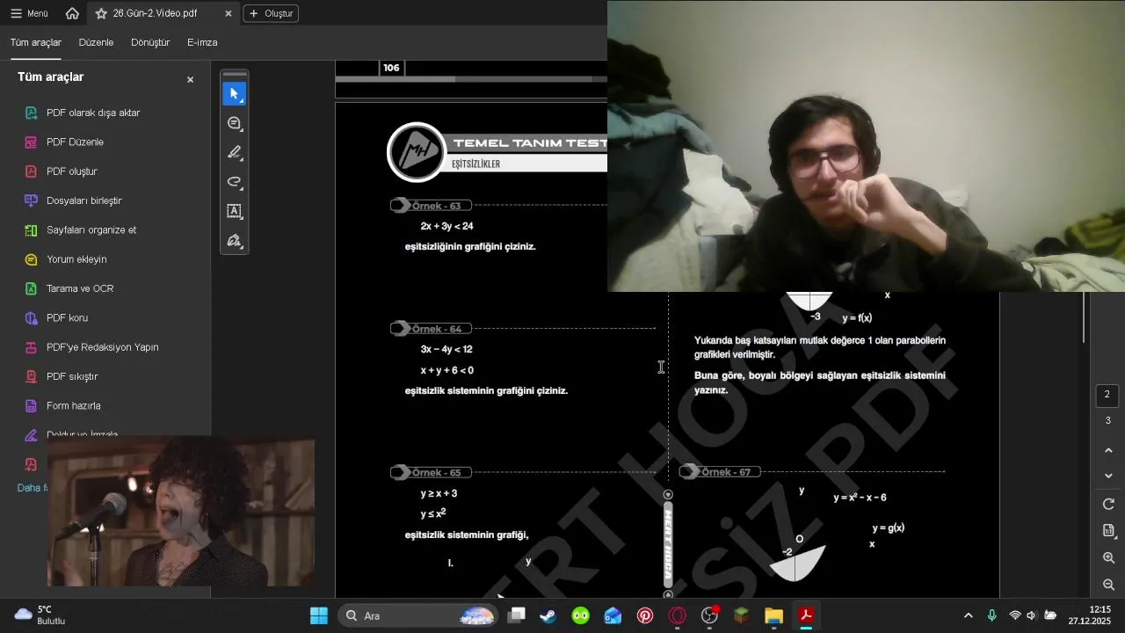Select the Sign/fill pen tool
1125x633 pixels.
pos(234,240)
